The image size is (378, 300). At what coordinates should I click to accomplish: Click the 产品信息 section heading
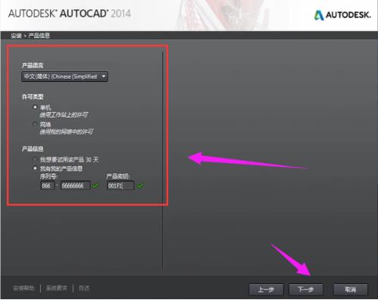pos(33,148)
